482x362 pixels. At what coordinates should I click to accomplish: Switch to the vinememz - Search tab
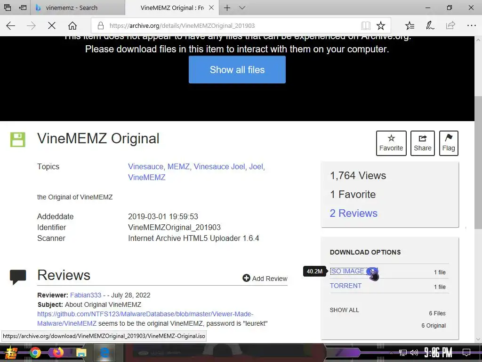click(78, 8)
